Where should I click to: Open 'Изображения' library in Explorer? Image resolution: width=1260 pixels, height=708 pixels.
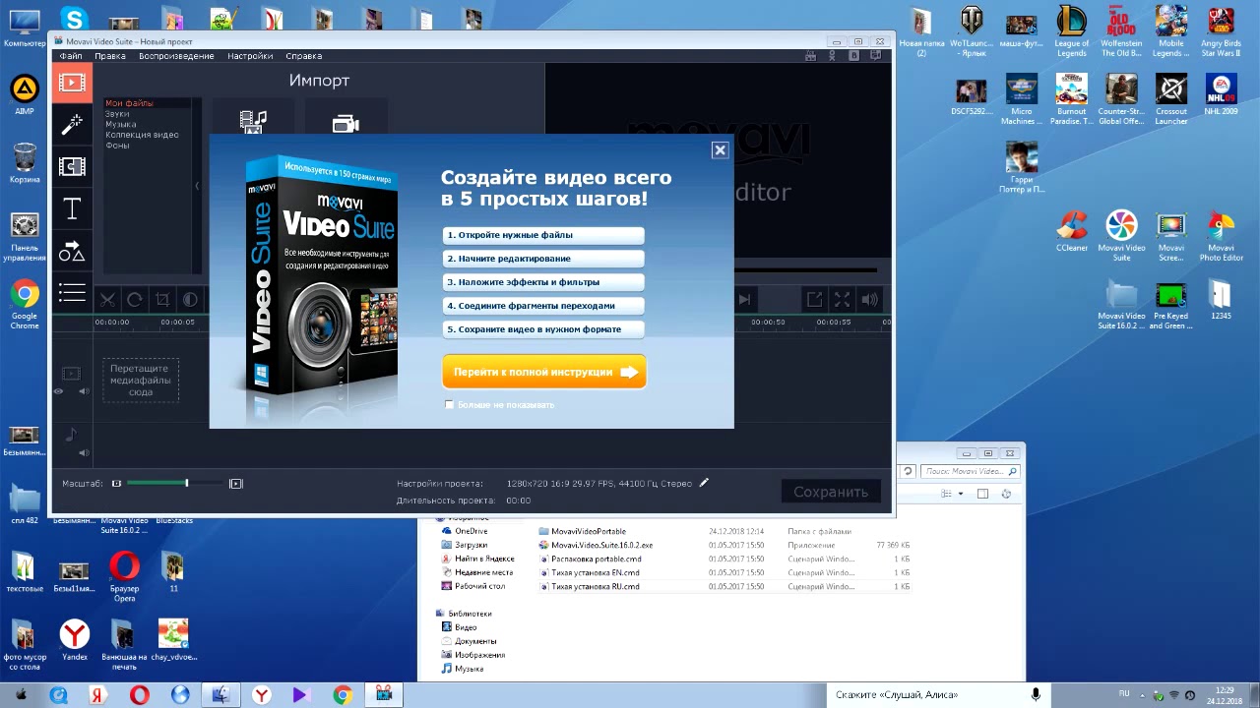(x=473, y=655)
